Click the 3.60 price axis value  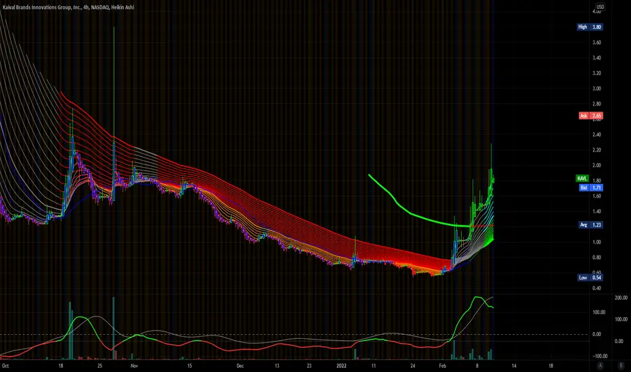(x=596, y=42)
